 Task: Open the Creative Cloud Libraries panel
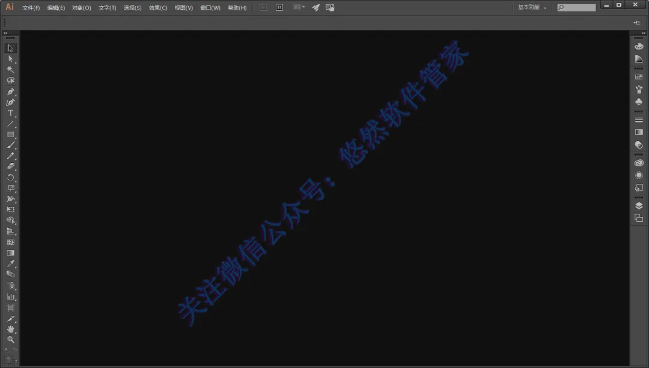[x=639, y=163]
